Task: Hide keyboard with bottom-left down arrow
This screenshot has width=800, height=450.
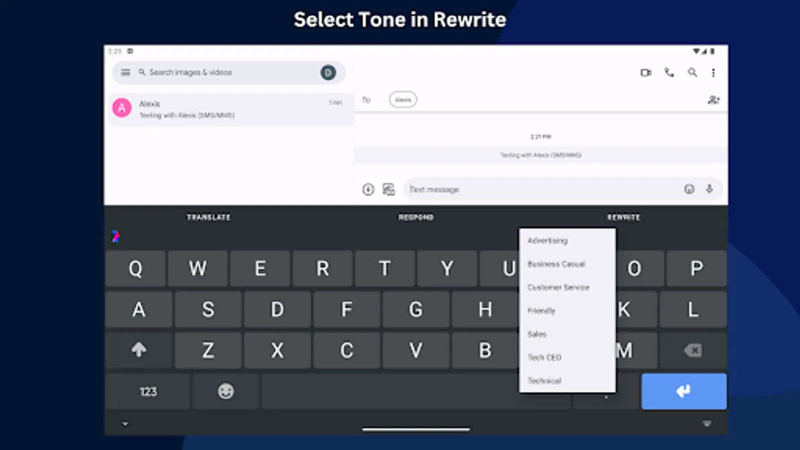Action: point(125,424)
